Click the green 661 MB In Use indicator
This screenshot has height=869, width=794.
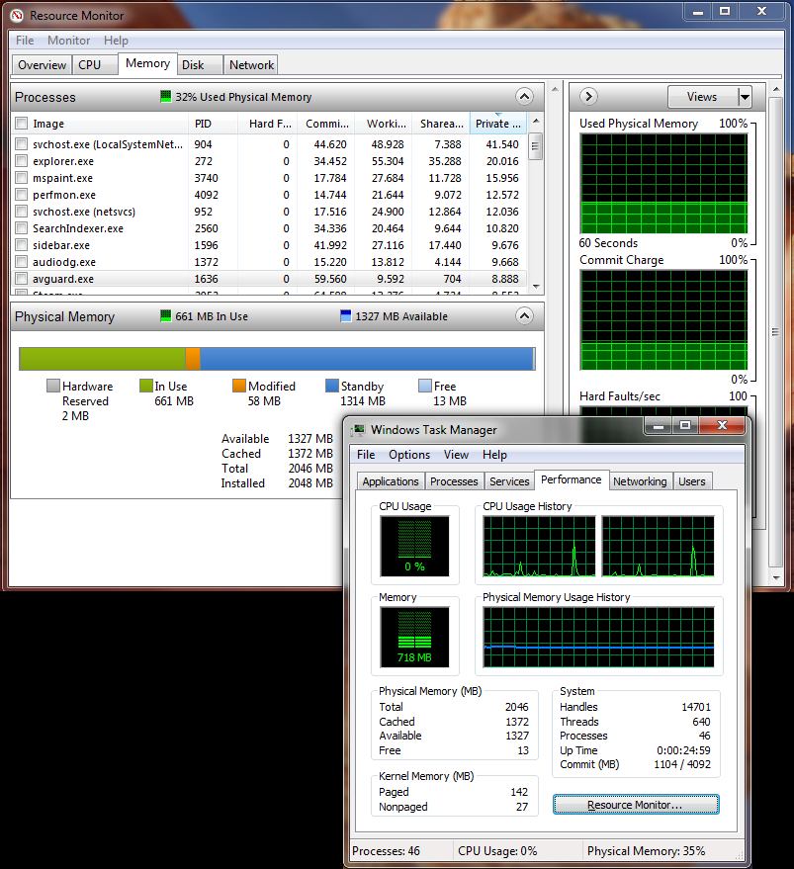click(x=166, y=316)
